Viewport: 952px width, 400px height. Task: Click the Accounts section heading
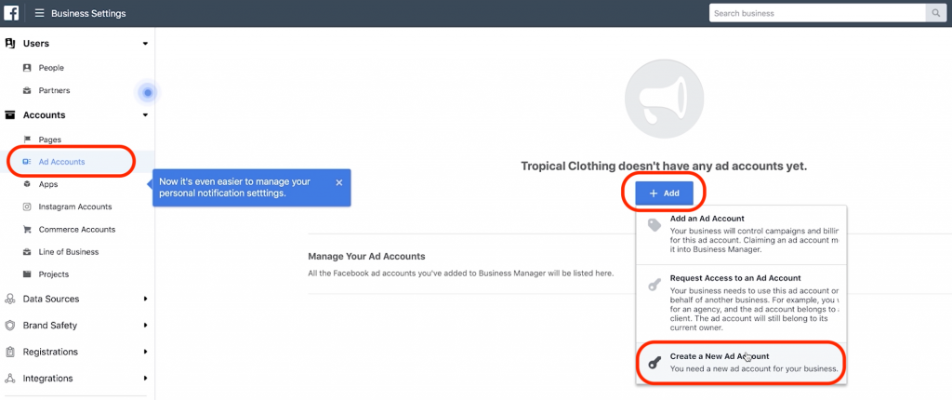pos(45,115)
